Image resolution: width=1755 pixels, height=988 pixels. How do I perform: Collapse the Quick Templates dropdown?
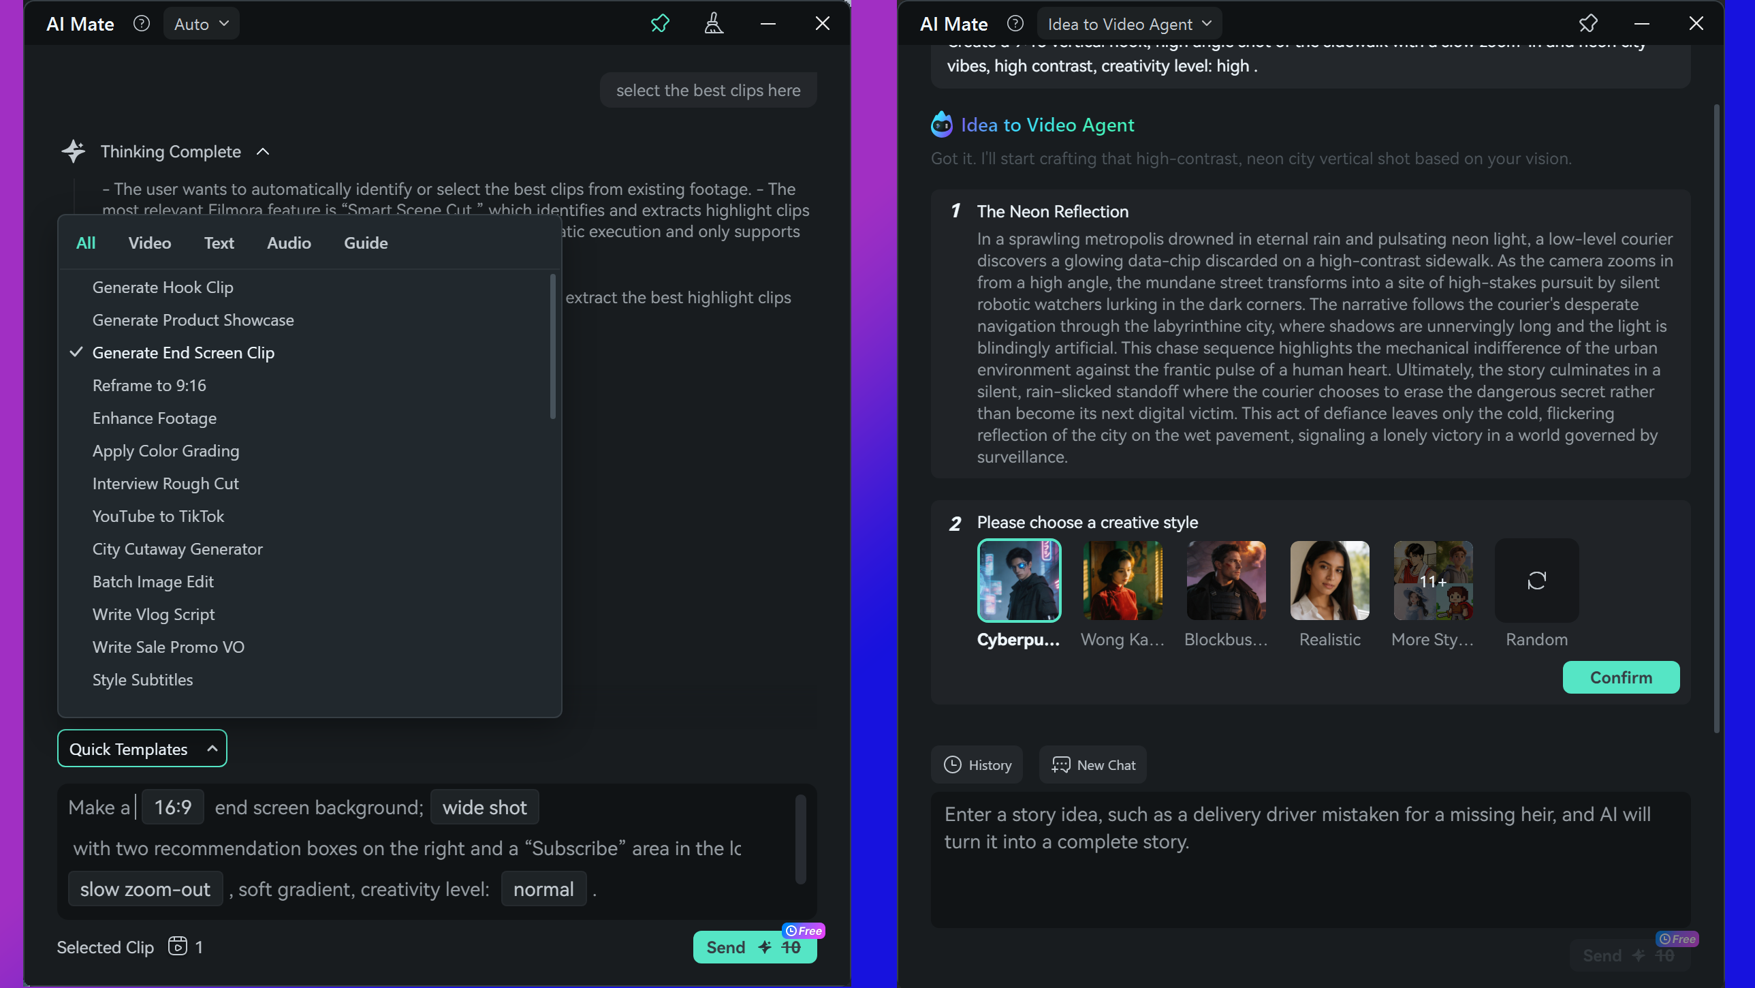tap(142, 748)
